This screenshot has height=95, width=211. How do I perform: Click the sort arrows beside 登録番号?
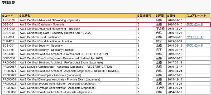[x=138, y=16]
